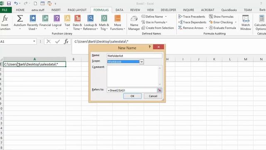
Task: Click the Name field containing filefolderlist
Action: click(x=135, y=56)
